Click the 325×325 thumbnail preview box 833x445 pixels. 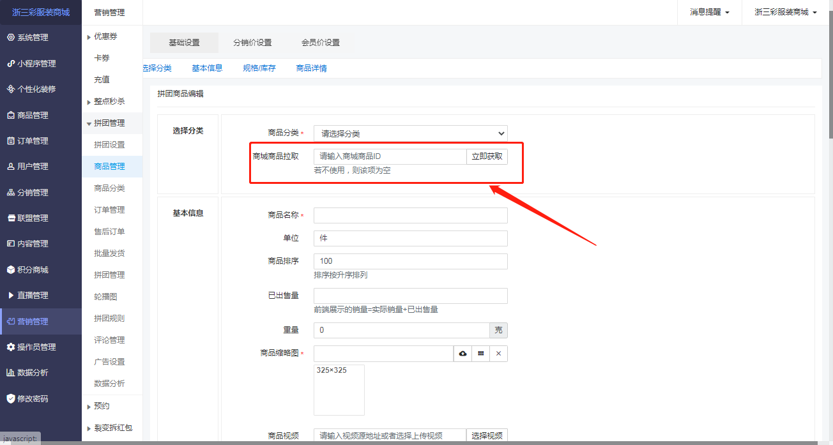pyautogui.click(x=339, y=390)
